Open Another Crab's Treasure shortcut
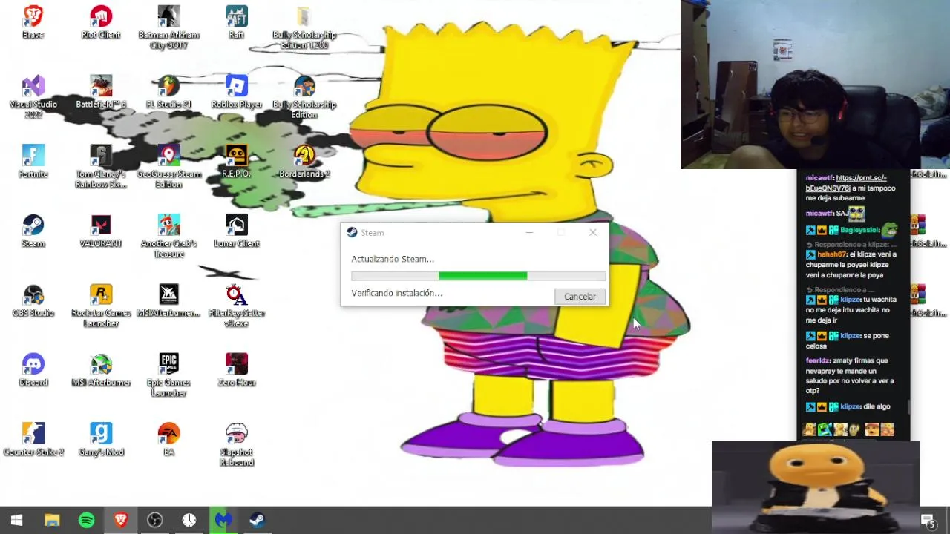 click(x=168, y=237)
